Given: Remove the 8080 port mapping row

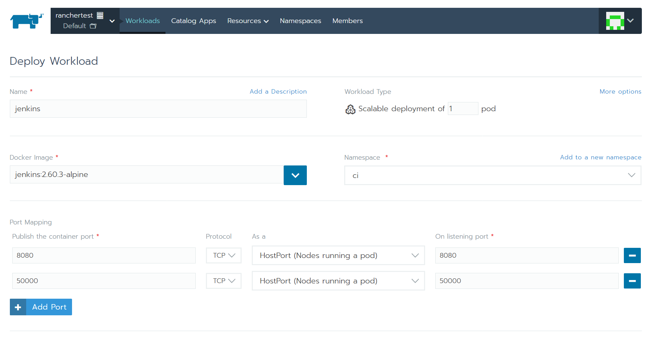Looking at the screenshot, I should [632, 255].
